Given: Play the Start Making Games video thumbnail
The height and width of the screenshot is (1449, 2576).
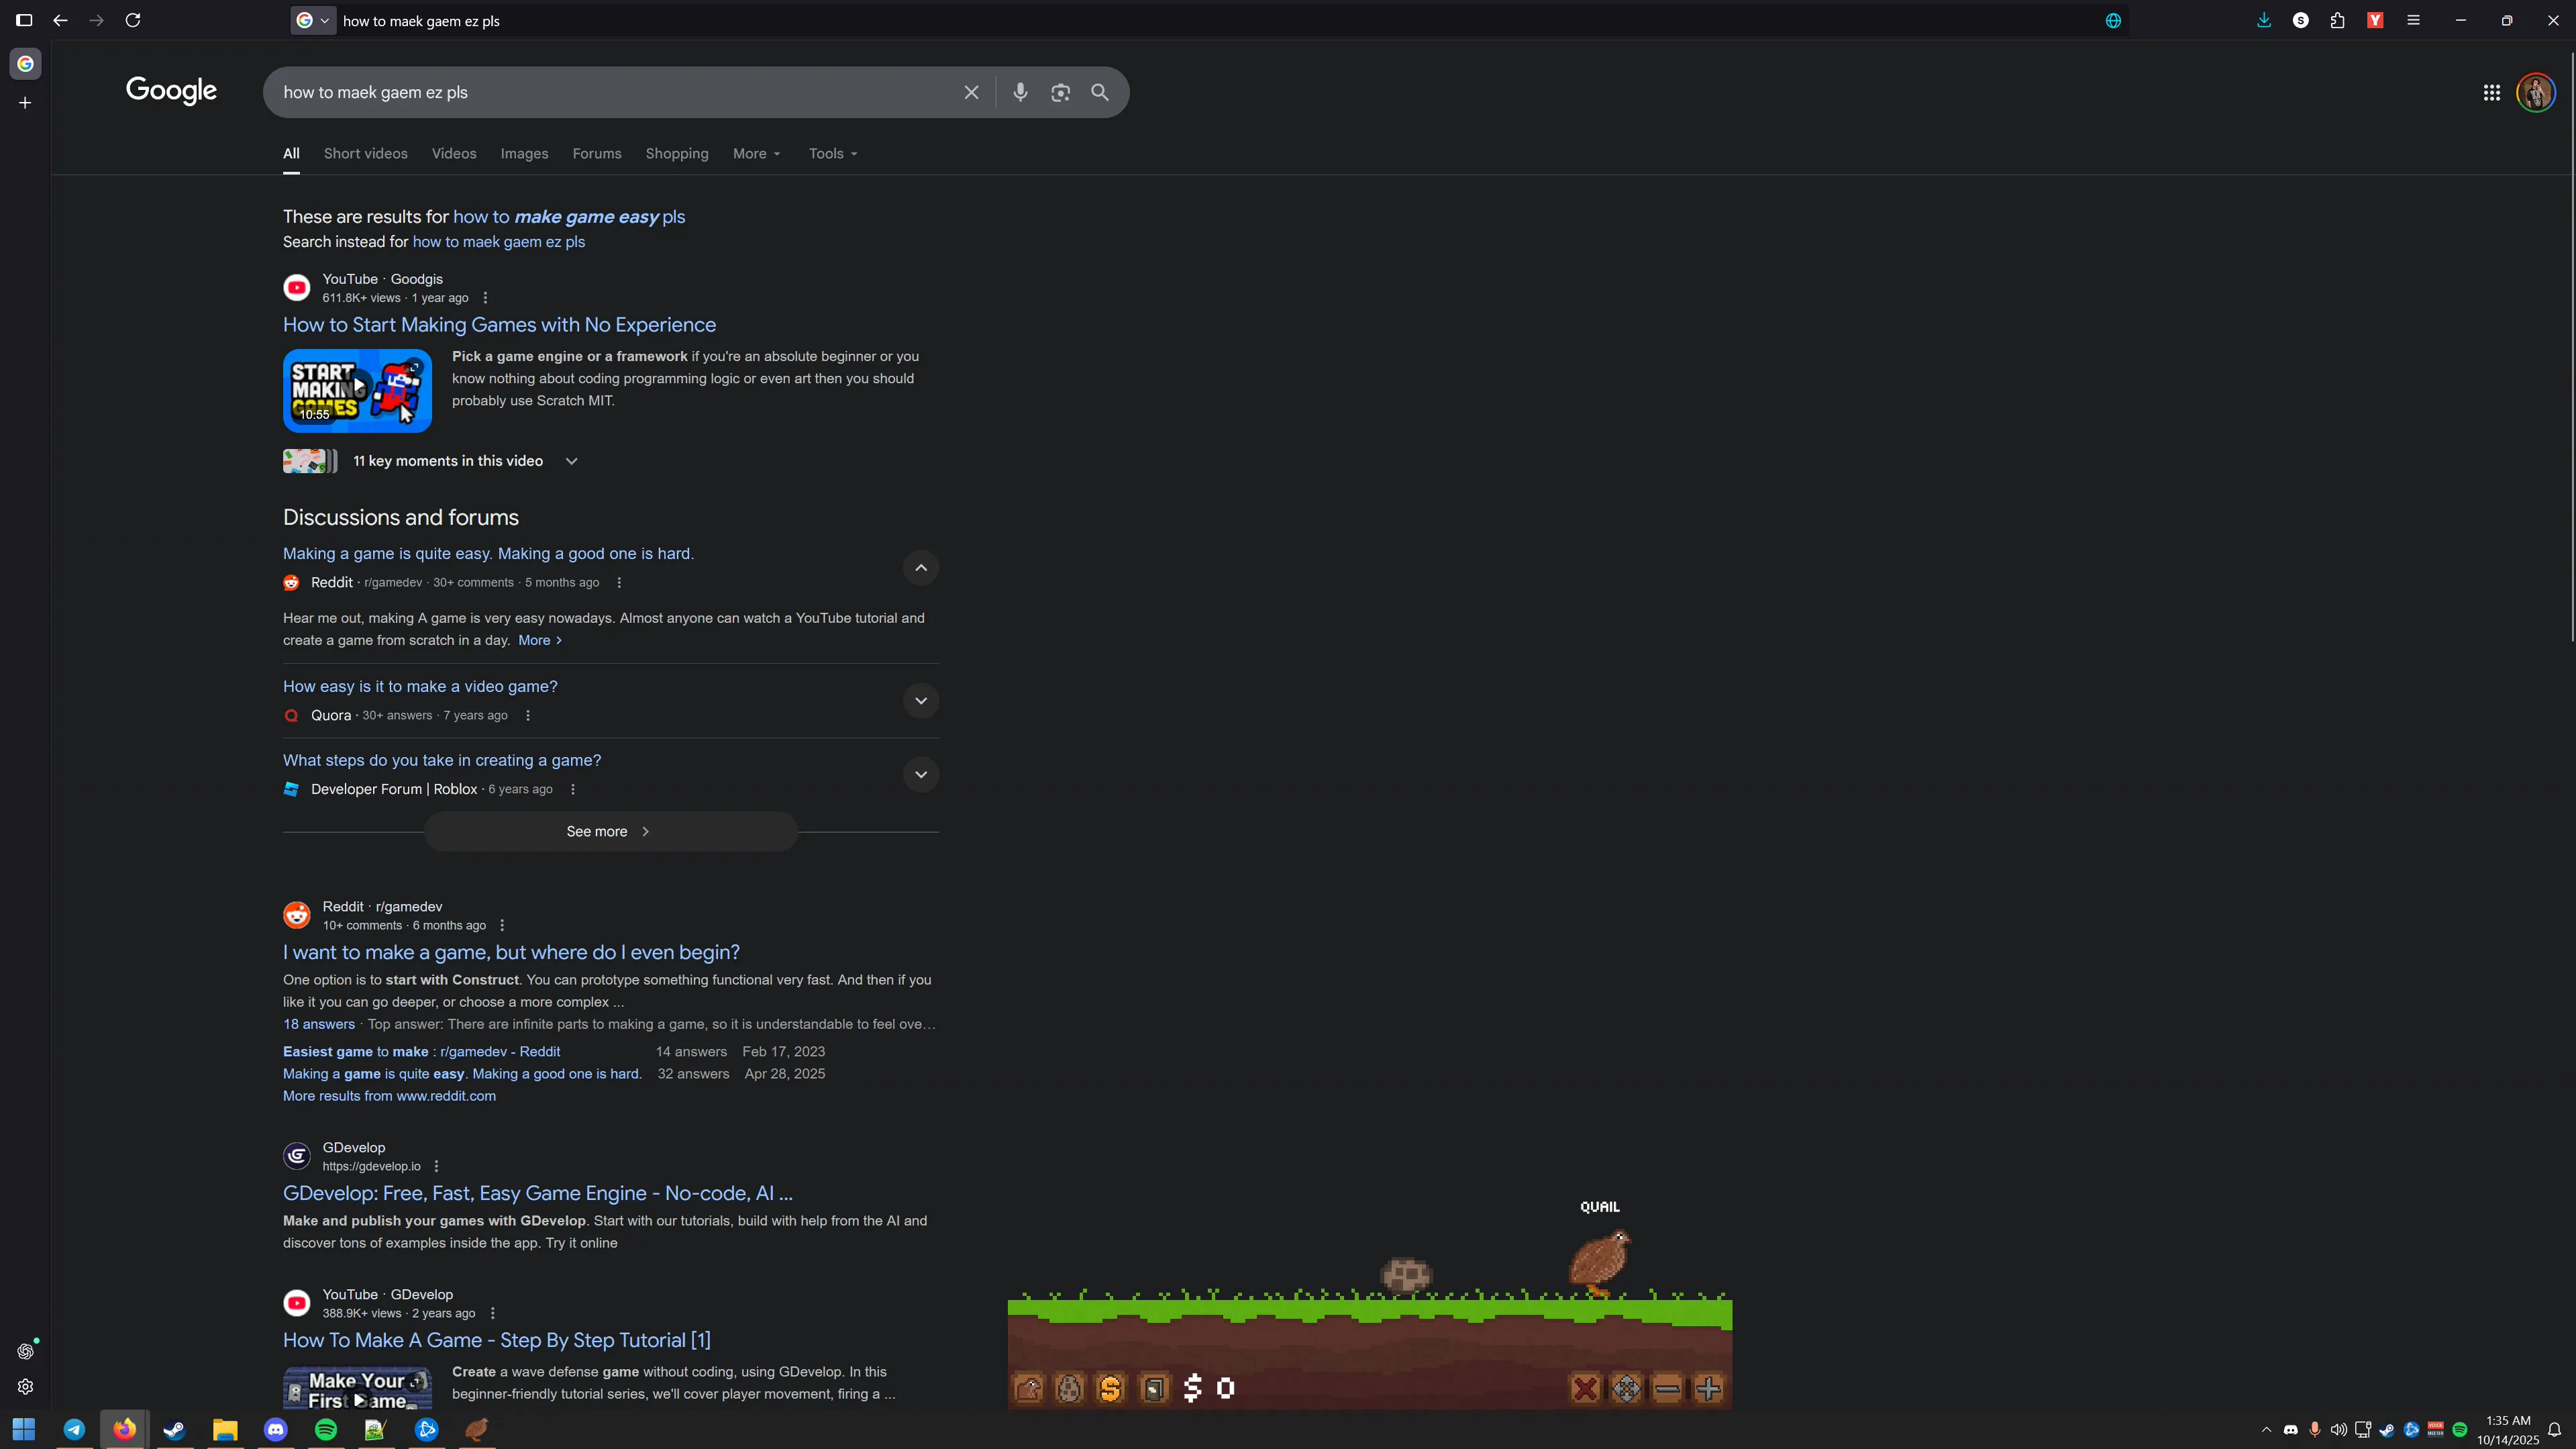Looking at the screenshot, I should (x=357, y=390).
